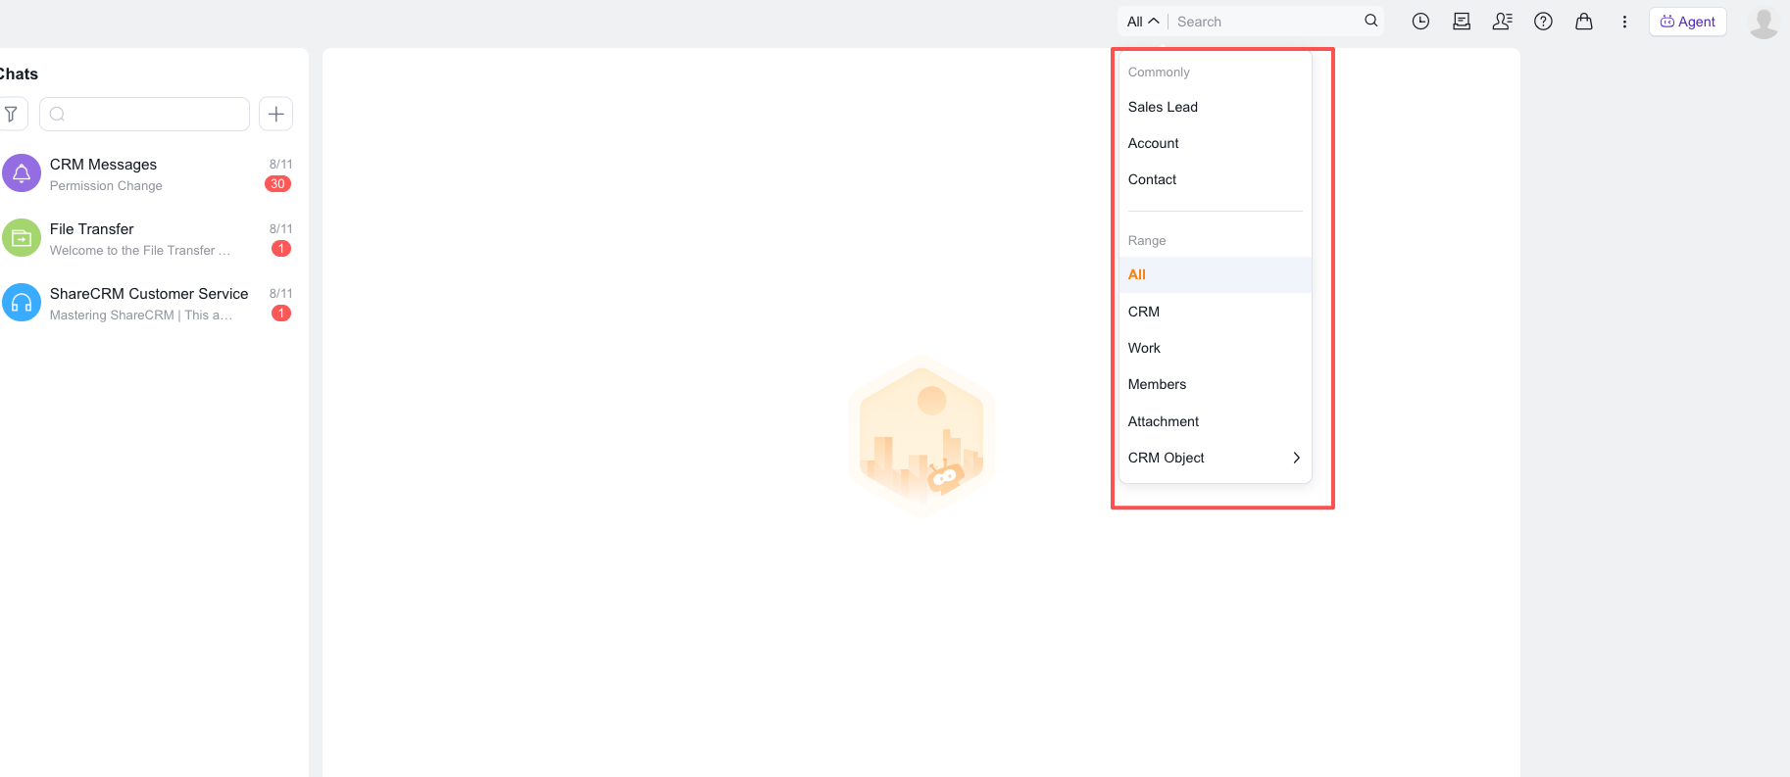Click the plus button to start new chat
Viewport: 1790px width, 777px height.
pyautogui.click(x=276, y=114)
